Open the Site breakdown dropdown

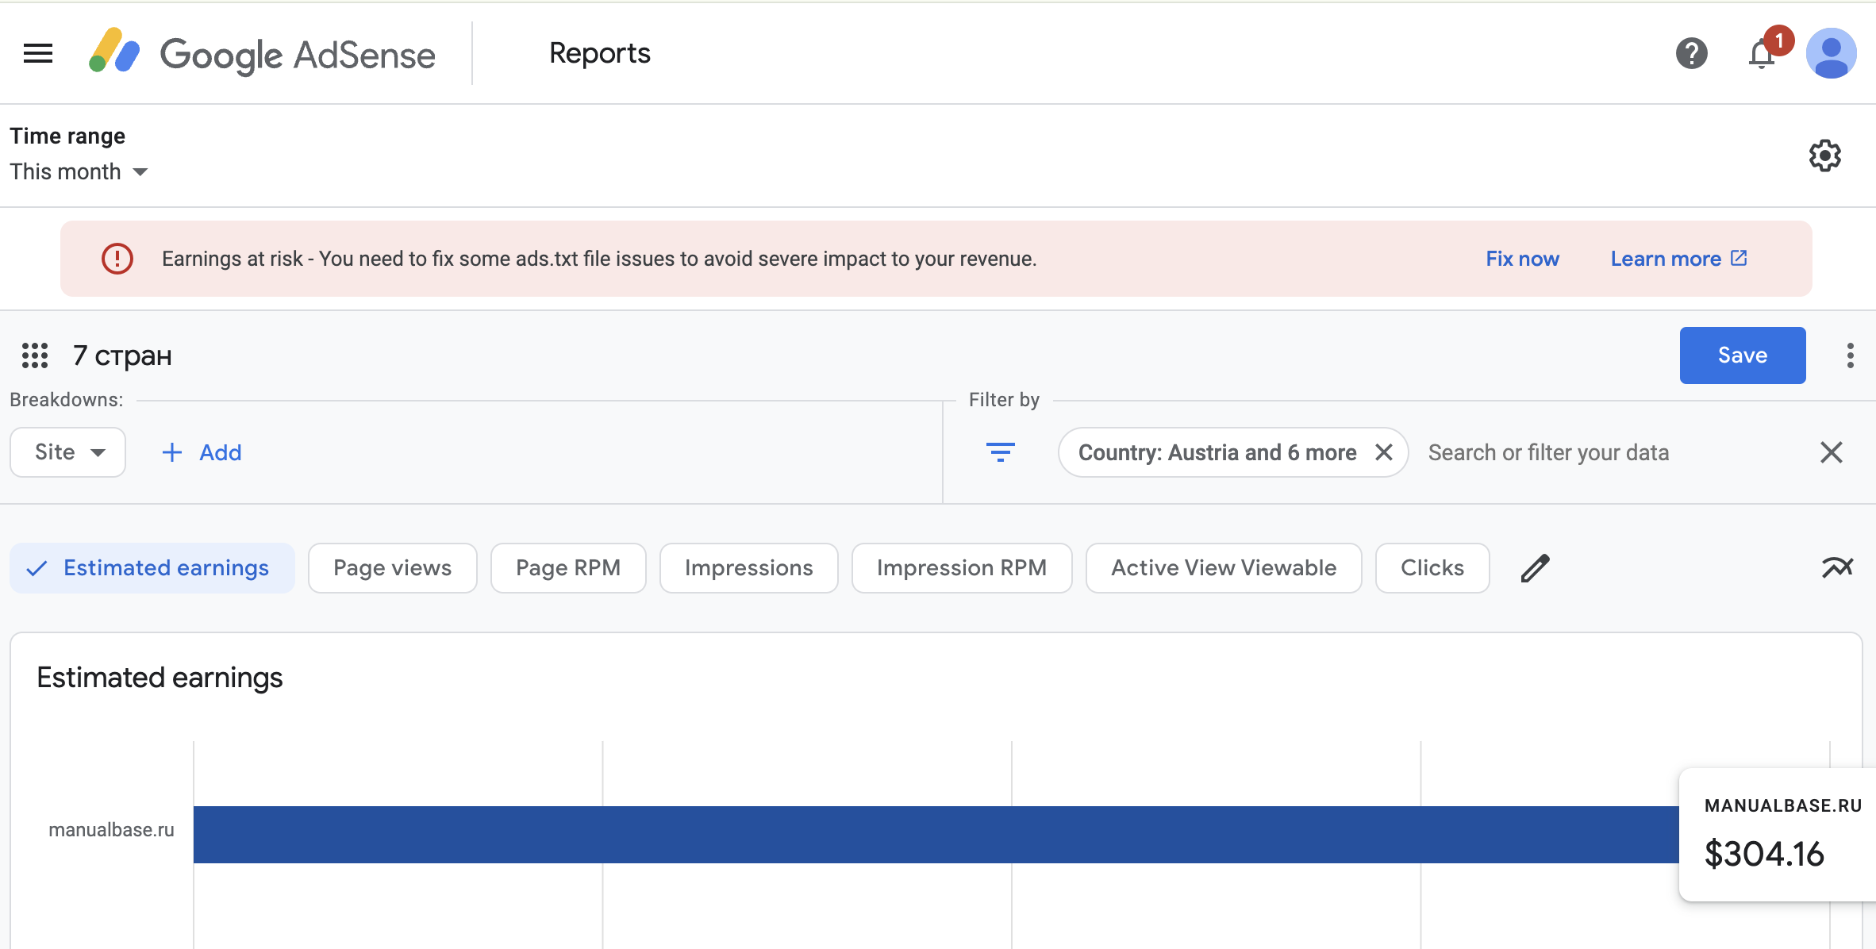68,452
